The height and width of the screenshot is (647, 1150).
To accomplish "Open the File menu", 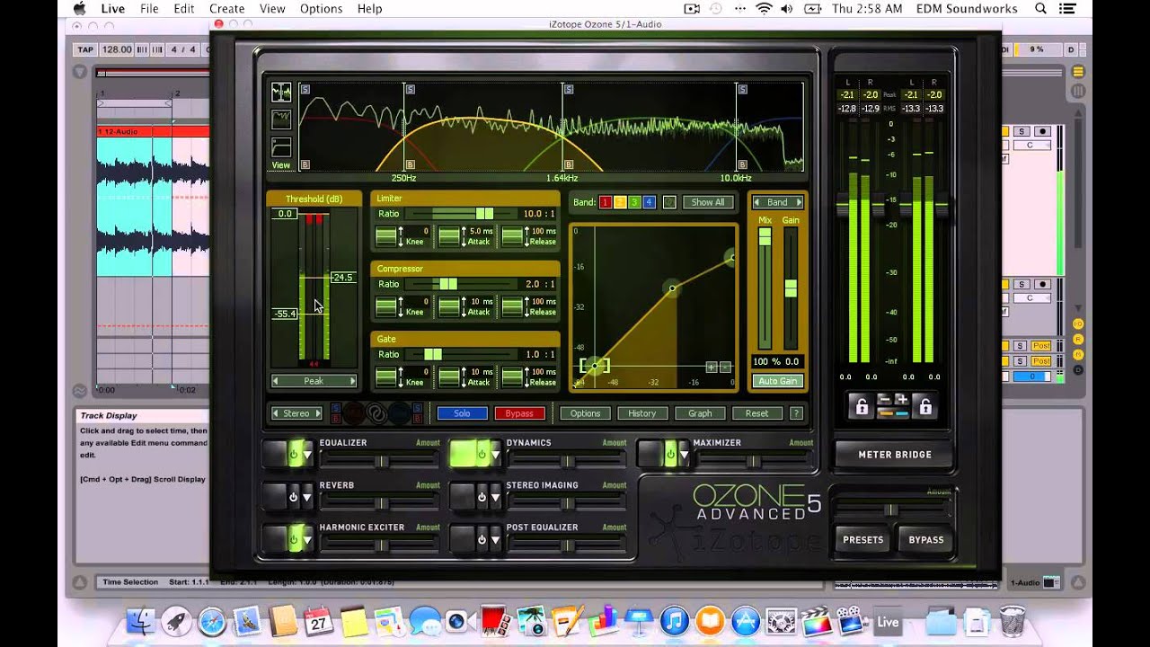I will click(x=149, y=9).
